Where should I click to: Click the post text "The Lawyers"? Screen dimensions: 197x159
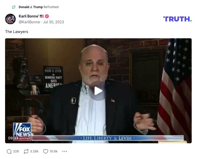click(x=16, y=32)
